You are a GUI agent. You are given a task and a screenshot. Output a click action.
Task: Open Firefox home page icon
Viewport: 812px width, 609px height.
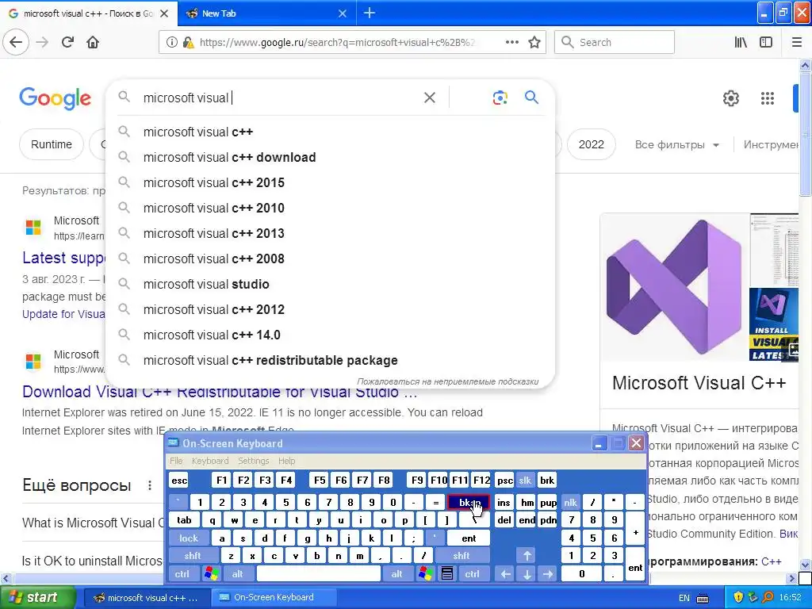(x=93, y=42)
